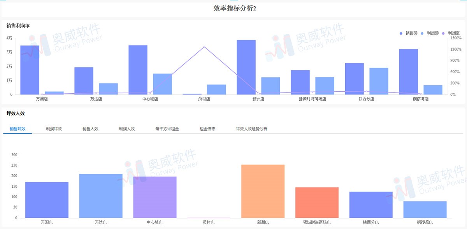Click the purple 利润率 legend marker icon
467x229 pixels.
point(443,33)
